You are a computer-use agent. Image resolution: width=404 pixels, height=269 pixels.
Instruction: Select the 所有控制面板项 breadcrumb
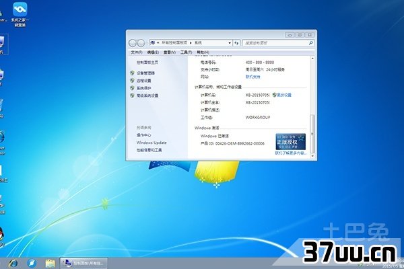point(174,43)
